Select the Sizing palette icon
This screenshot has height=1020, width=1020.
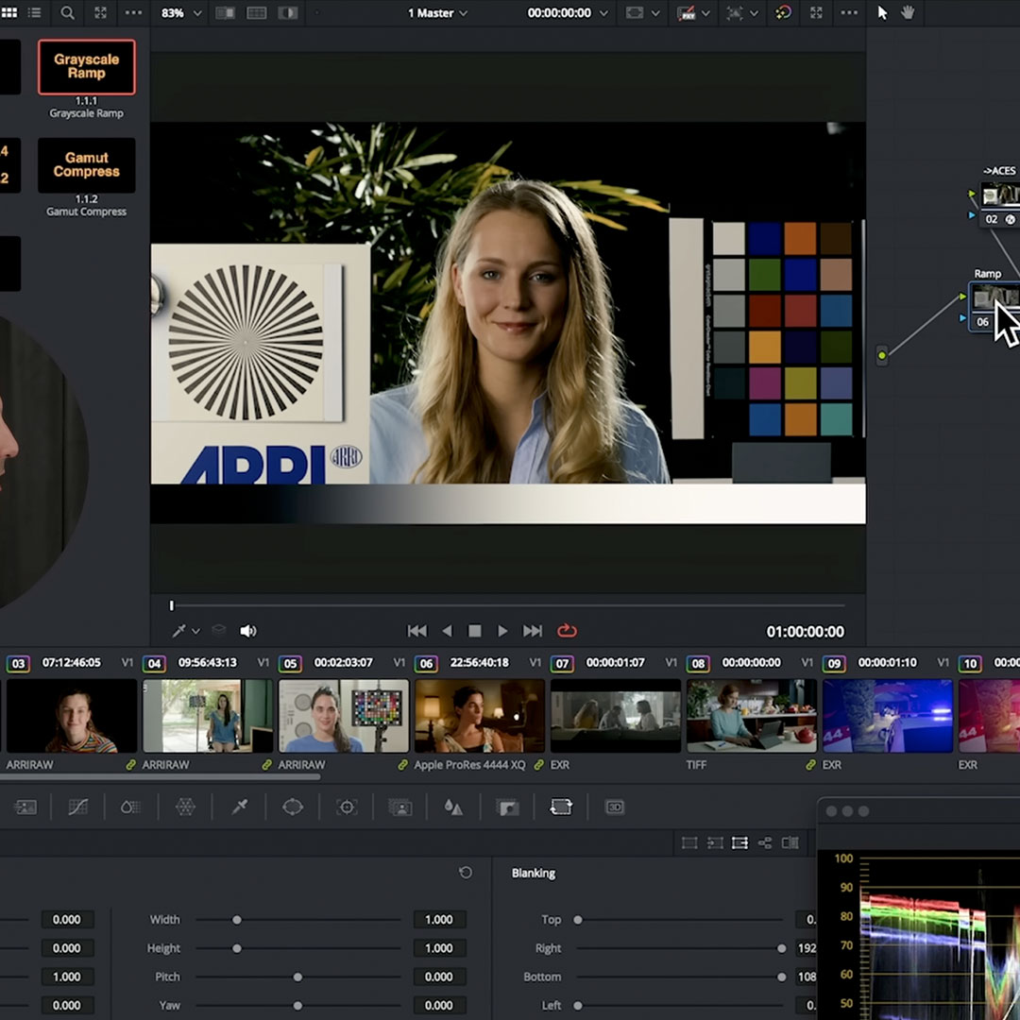(561, 807)
